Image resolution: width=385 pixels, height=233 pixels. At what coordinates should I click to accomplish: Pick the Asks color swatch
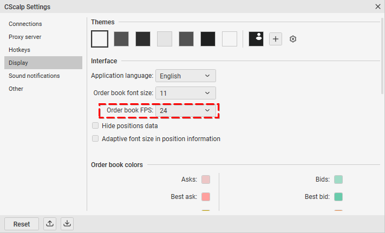pyautogui.click(x=206, y=179)
